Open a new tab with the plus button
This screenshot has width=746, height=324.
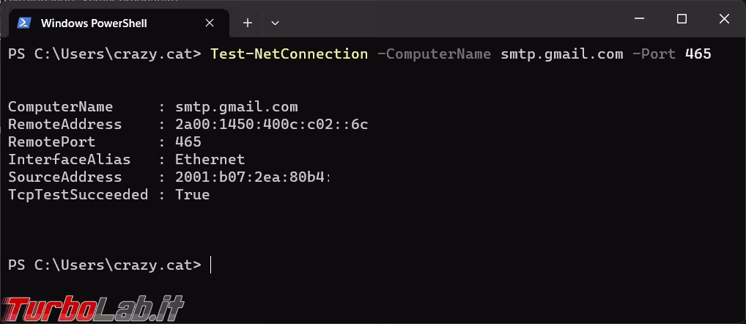[248, 23]
